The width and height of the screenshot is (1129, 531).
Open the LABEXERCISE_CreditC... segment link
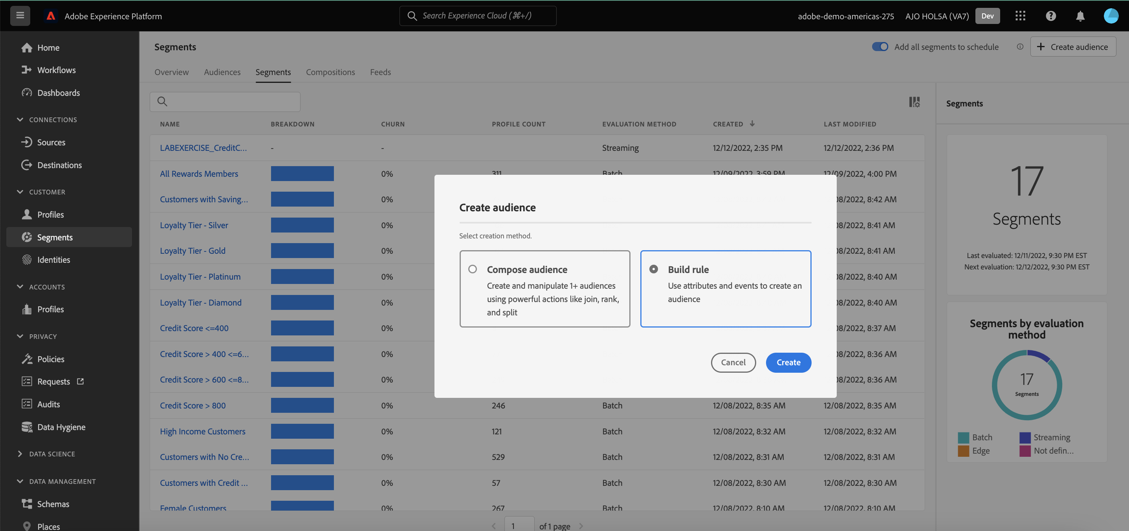click(x=203, y=148)
